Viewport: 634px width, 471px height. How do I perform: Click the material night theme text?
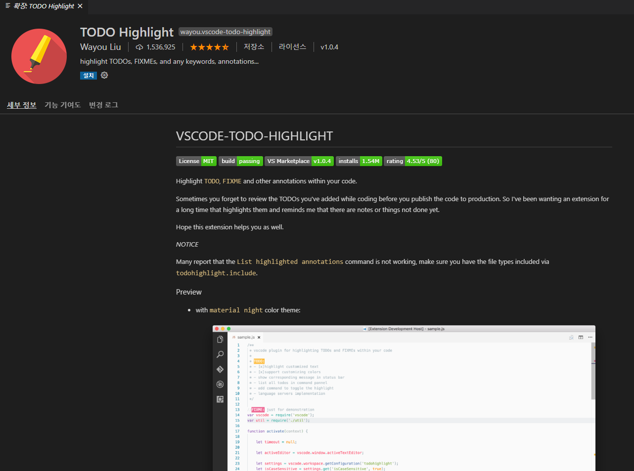236,310
